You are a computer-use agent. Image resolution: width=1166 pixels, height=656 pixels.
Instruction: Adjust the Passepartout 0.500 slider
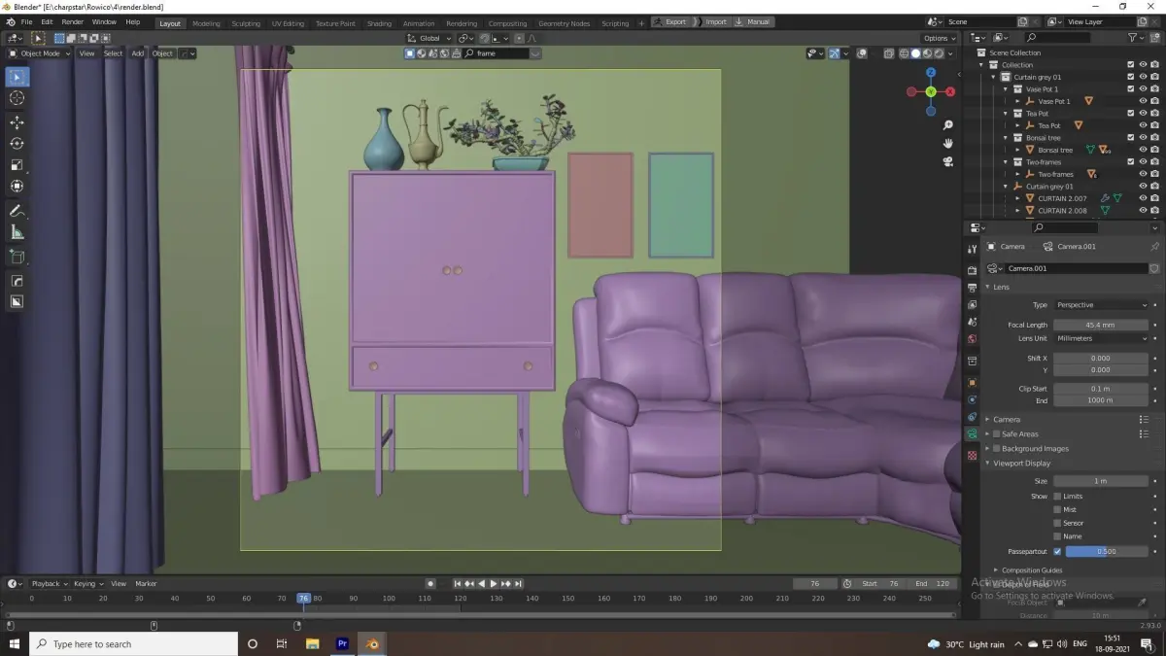pos(1107,551)
